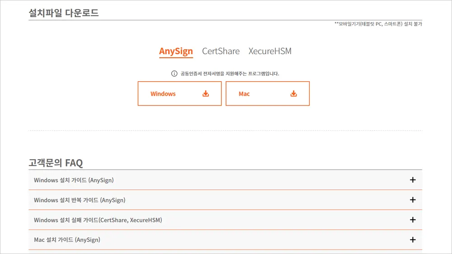Open FAQ row 'Windows 설치 반복 가이드 (AnySign)'
Screen dimensions: 452x254
[225, 200]
